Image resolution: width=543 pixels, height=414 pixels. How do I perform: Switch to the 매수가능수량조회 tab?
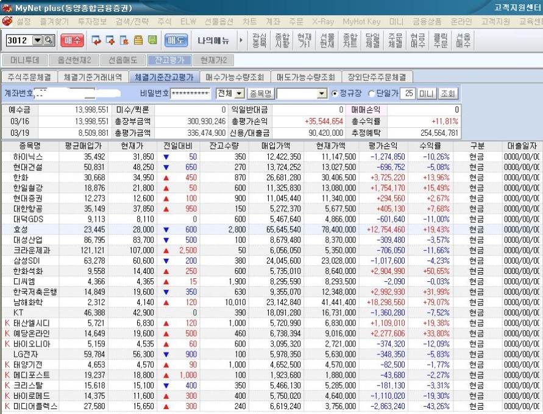click(235, 77)
